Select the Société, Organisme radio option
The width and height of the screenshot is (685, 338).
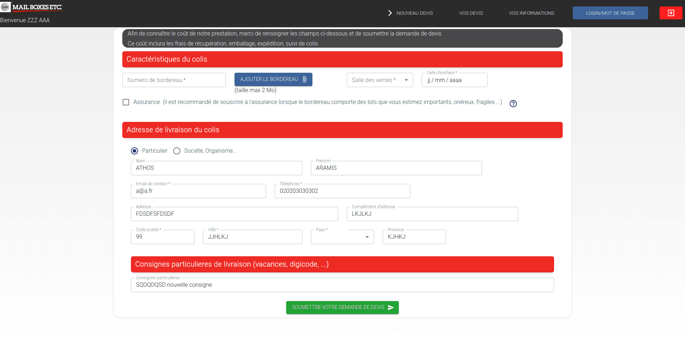[177, 151]
